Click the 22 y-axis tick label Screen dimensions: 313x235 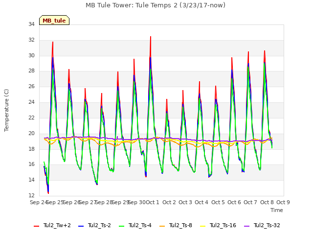tap(31, 117)
